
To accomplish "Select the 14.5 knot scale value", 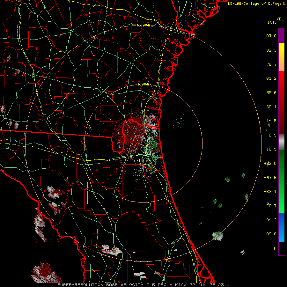I will tap(271, 121).
